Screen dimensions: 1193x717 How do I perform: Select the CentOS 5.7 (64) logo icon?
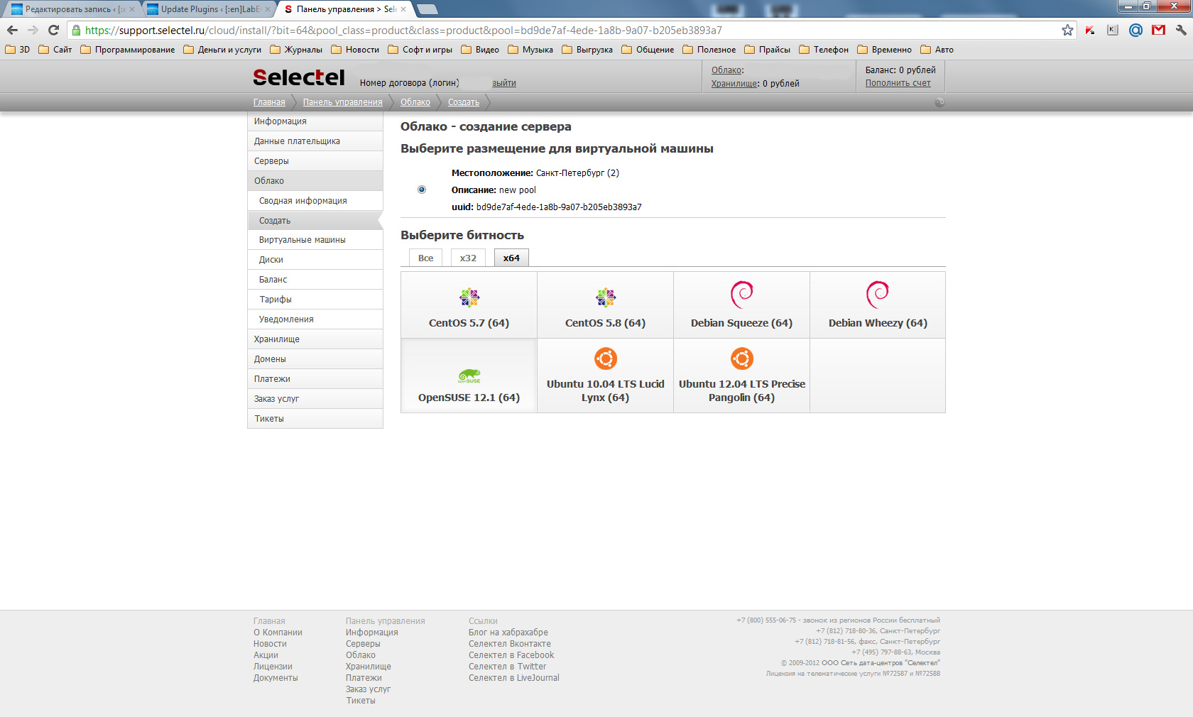469,297
